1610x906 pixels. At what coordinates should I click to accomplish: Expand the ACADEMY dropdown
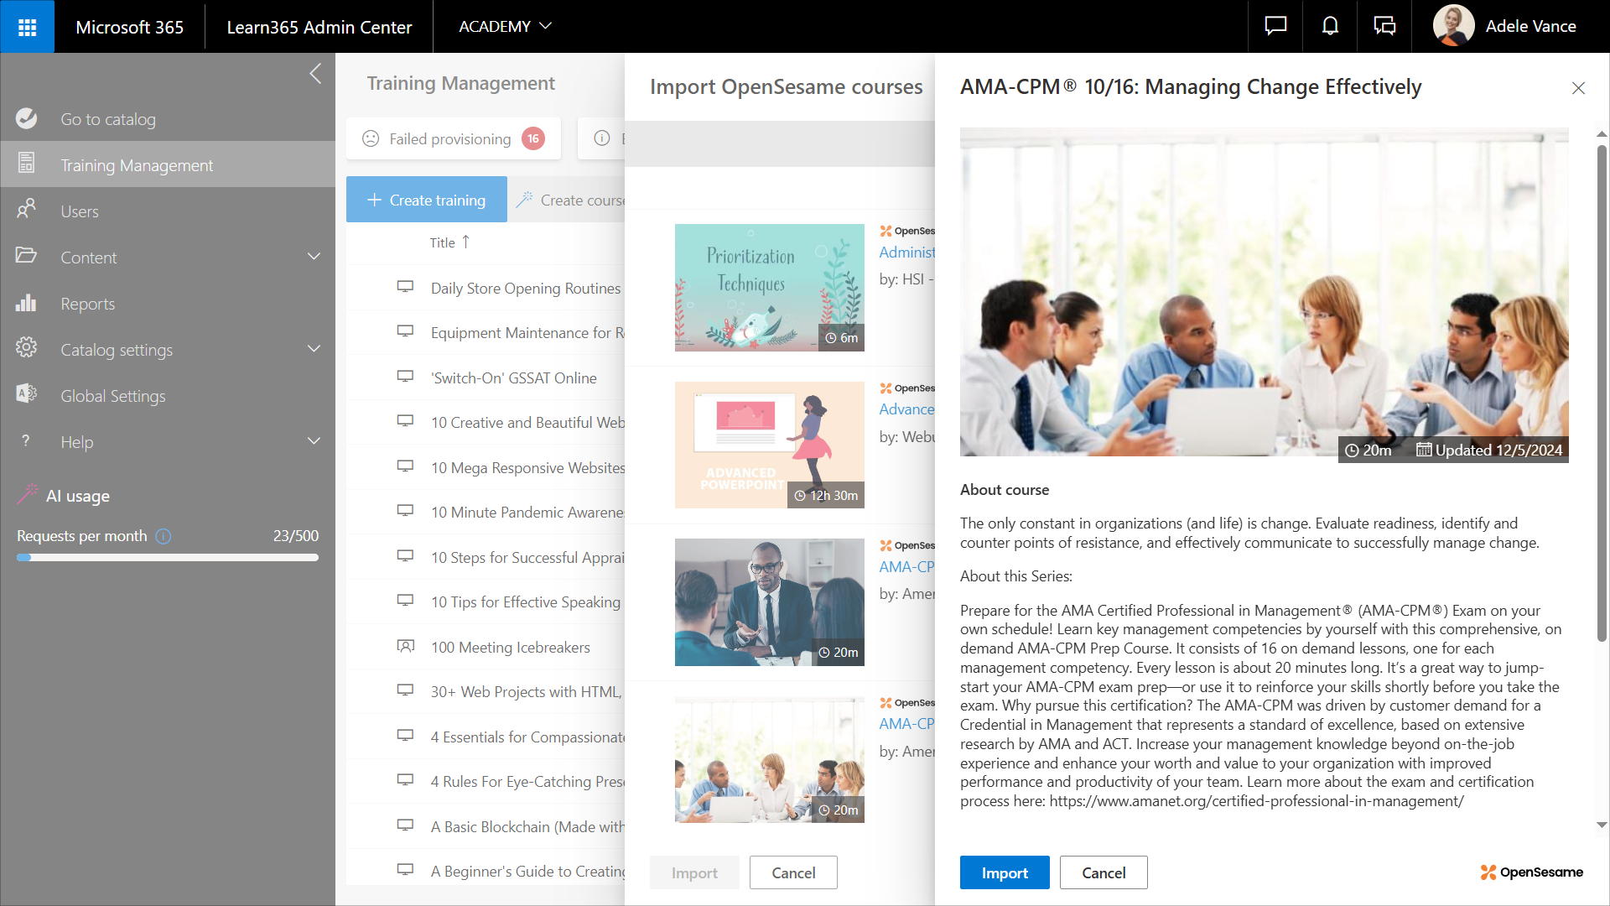505,26
